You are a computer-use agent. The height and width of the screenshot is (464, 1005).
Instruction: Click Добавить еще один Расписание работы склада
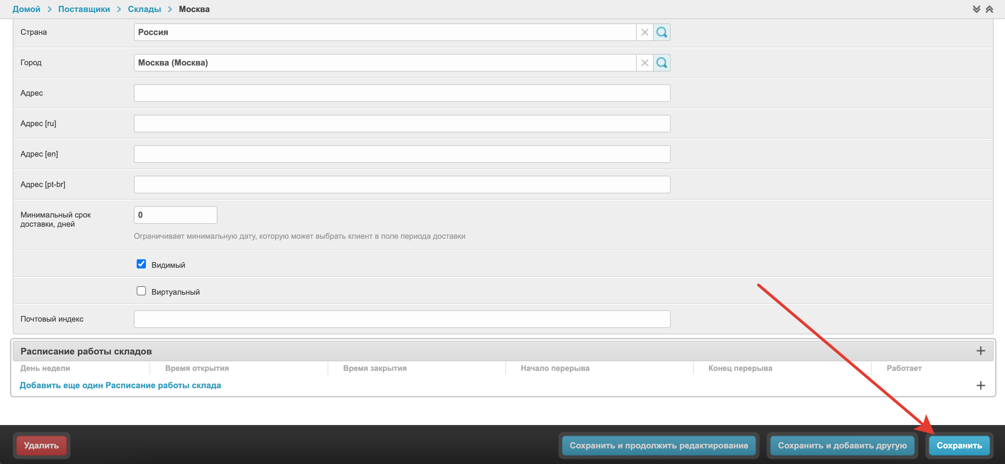120,386
